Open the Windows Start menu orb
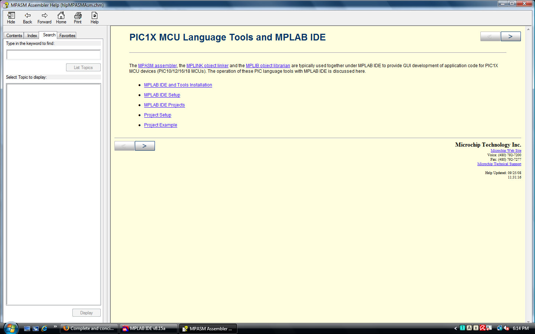The height and width of the screenshot is (334, 535). [11, 328]
